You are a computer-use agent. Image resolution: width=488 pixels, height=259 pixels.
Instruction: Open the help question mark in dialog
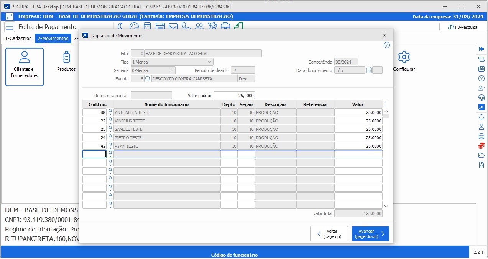386,45
